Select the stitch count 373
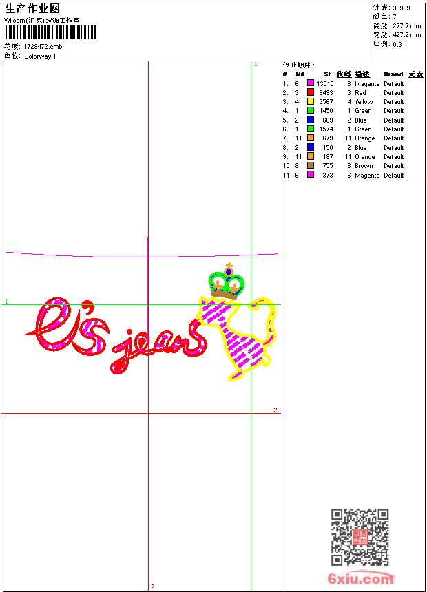This screenshot has height=592, width=427. pyautogui.click(x=328, y=175)
